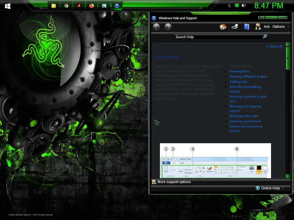Browse Help using the blue book icon
The image size is (294, 220).
(x=247, y=27)
